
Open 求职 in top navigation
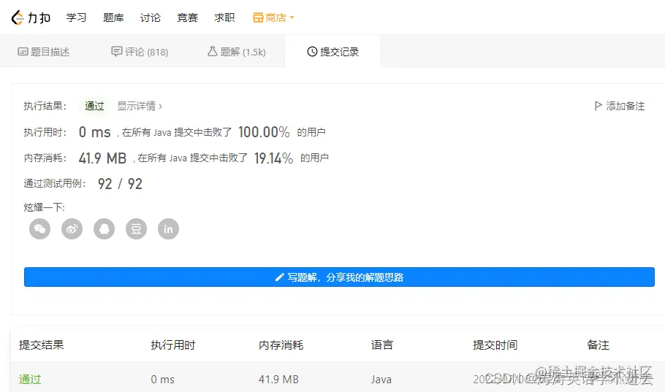tap(224, 18)
